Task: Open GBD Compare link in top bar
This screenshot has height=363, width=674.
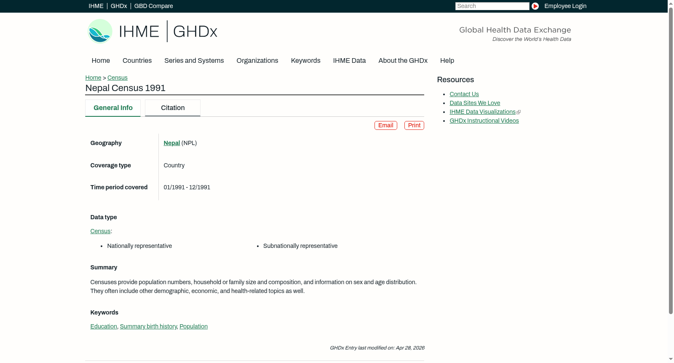Action: pyautogui.click(x=153, y=6)
